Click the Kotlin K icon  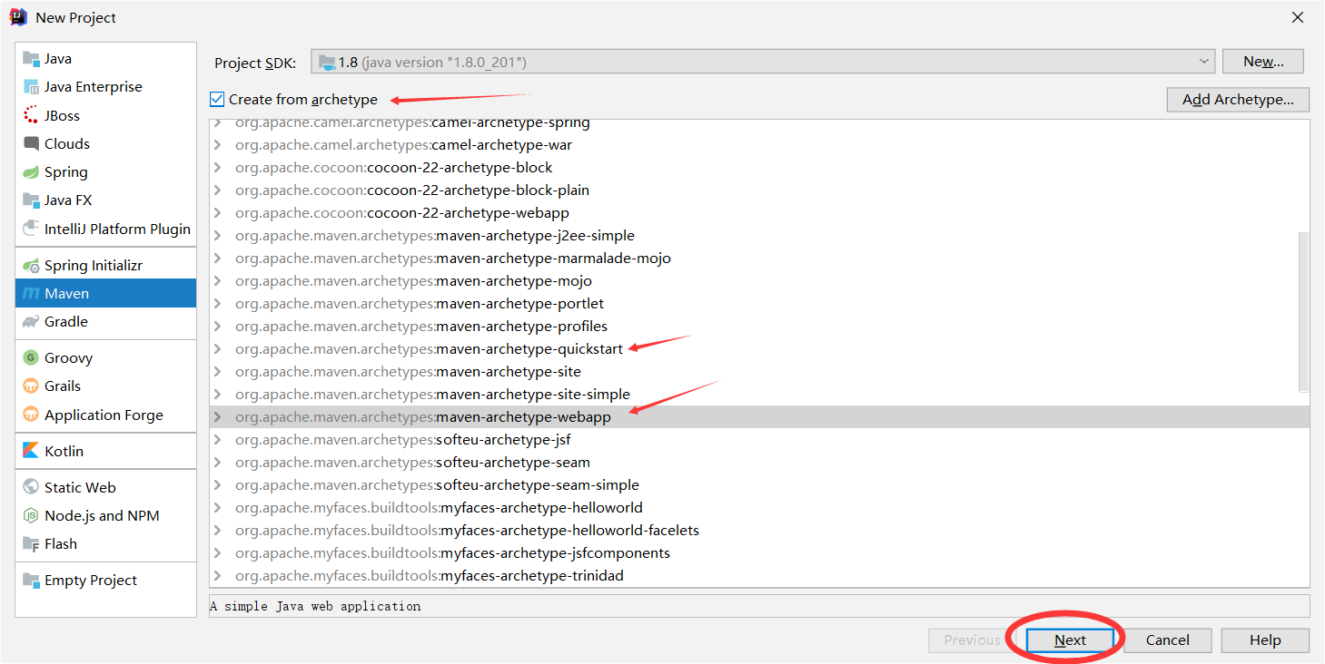(31, 451)
